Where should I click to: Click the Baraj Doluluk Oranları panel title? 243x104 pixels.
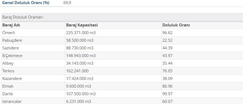click(x=23, y=17)
